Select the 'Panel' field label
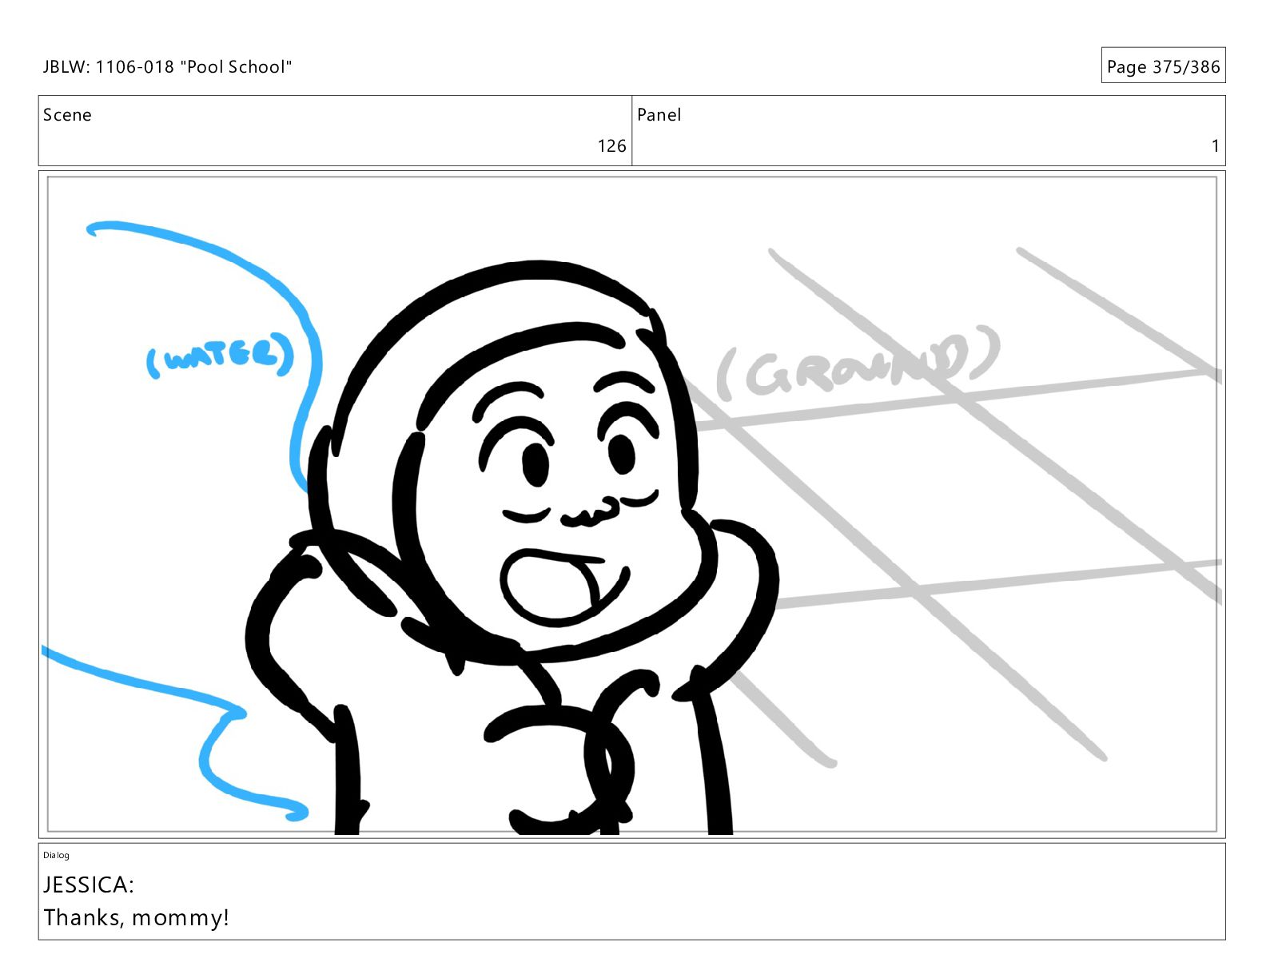1266x978 pixels. 659,115
